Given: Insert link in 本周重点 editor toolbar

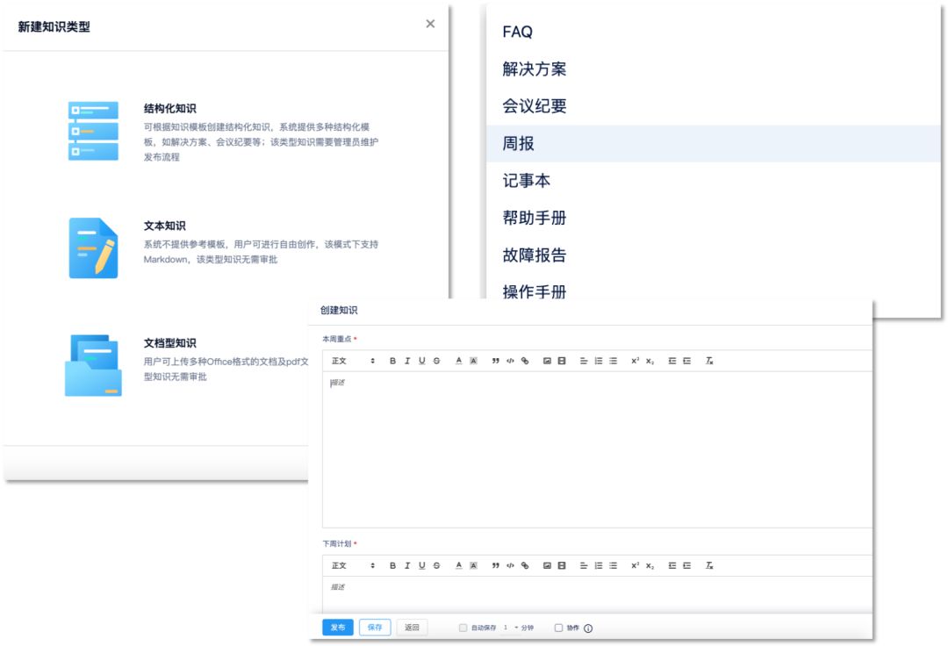Looking at the screenshot, I should point(525,361).
